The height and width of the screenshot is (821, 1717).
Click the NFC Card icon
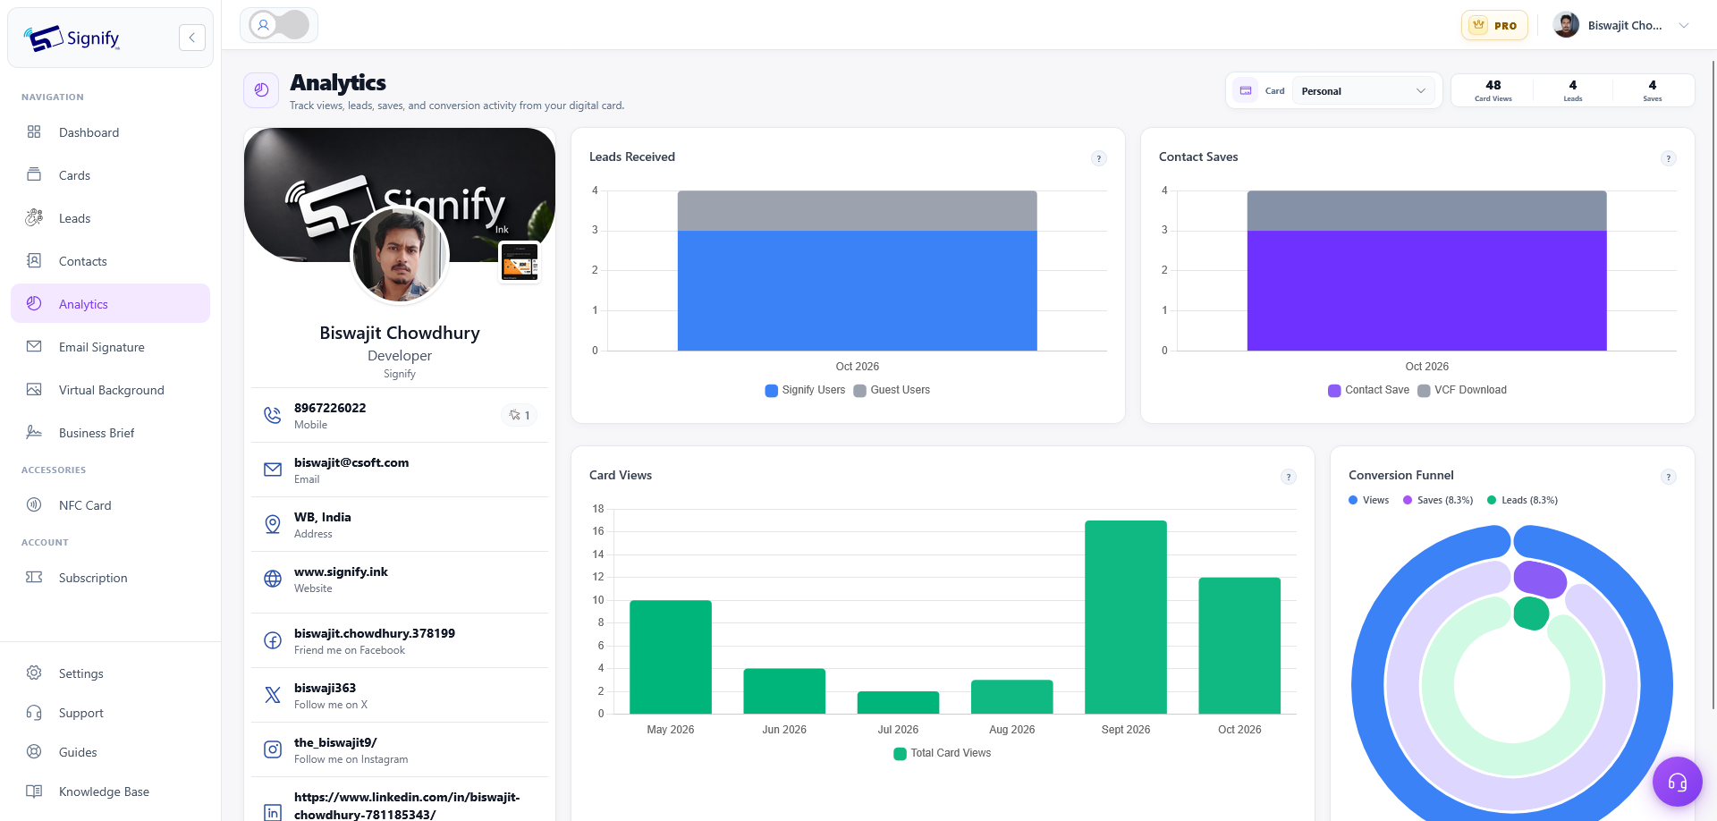34,504
